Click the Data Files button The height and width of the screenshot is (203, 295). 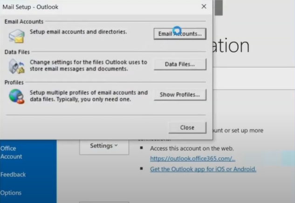pyautogui.click(x=180, y=64)
